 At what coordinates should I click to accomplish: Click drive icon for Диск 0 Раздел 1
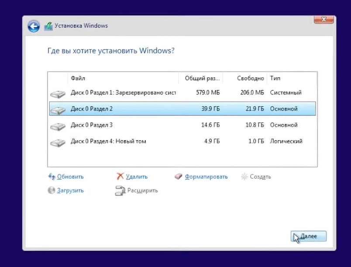click(58, 94)
